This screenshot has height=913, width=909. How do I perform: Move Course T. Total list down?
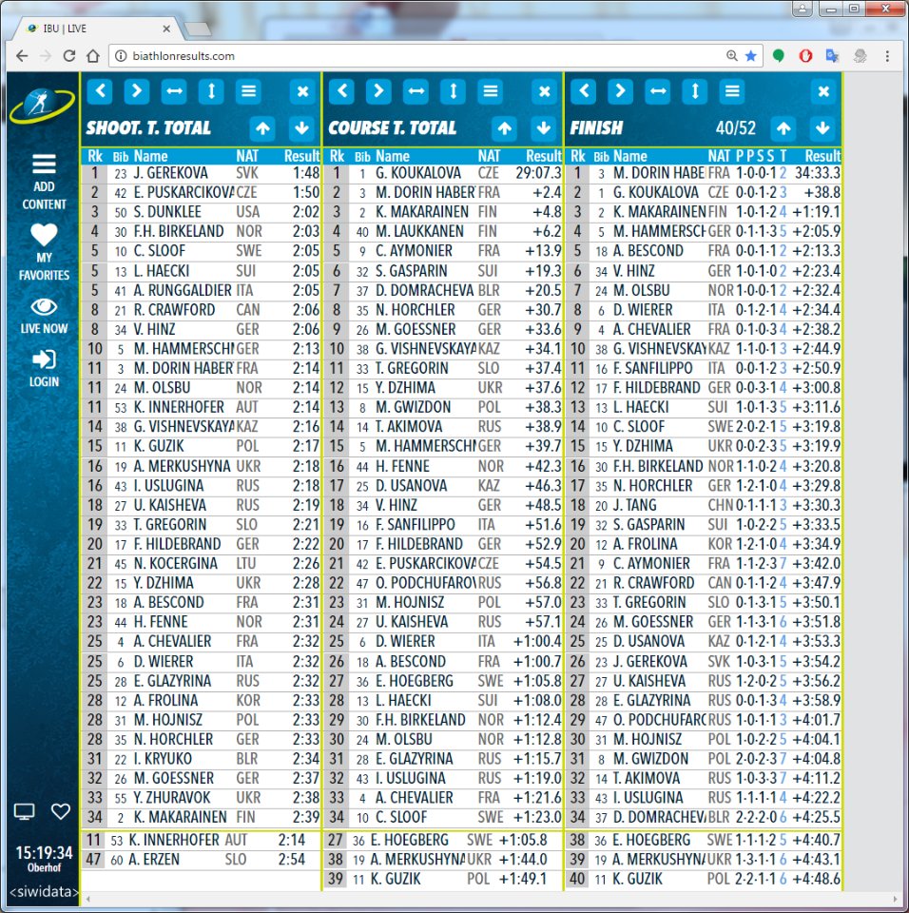(543, 128)
